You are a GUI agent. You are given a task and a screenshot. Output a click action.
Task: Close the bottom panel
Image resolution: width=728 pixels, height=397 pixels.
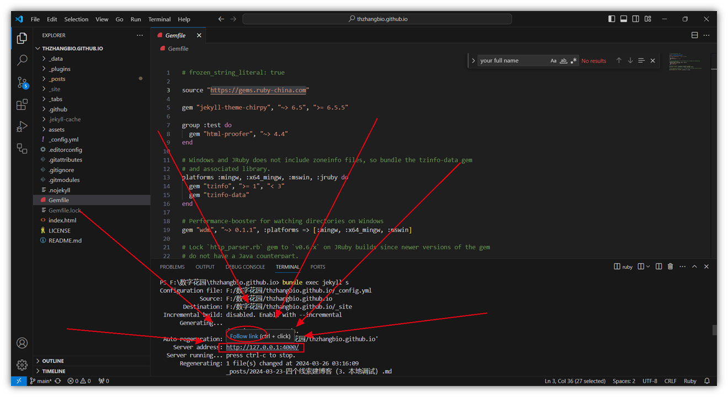tap(706, 267)
